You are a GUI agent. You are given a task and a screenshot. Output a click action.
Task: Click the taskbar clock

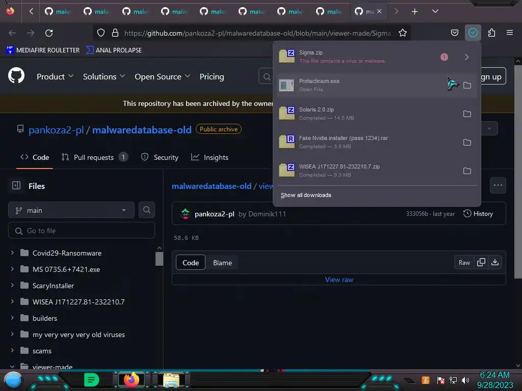(x=494, y=380)
